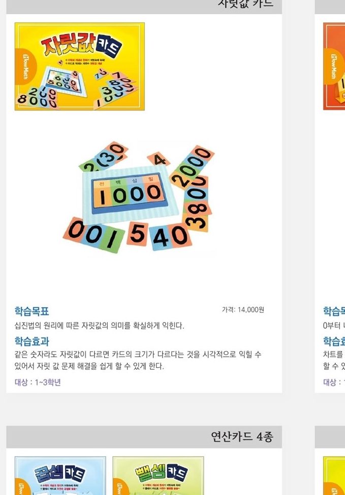This screenshot has height=495, width=345.
Task: Select the 가격: 14,000원 price text
Action: (x=243, y=310)
